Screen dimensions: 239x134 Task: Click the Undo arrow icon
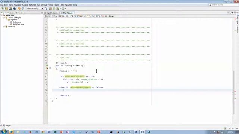point(19,9)
